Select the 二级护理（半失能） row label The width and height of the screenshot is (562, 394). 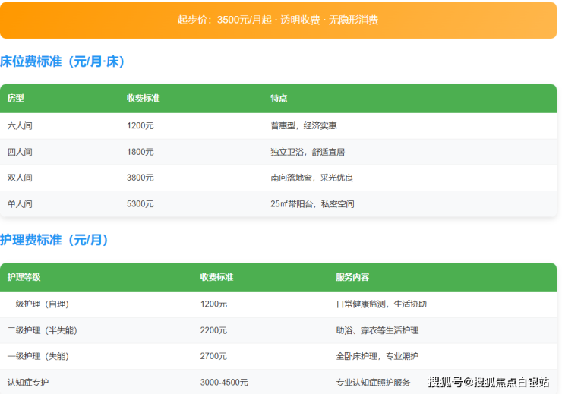click(x=43, y=330)
